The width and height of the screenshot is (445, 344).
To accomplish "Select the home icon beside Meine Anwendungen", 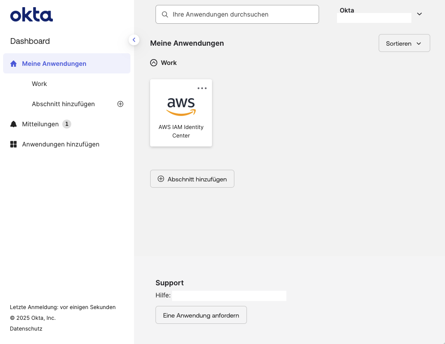I will click(x=13, y=63).
